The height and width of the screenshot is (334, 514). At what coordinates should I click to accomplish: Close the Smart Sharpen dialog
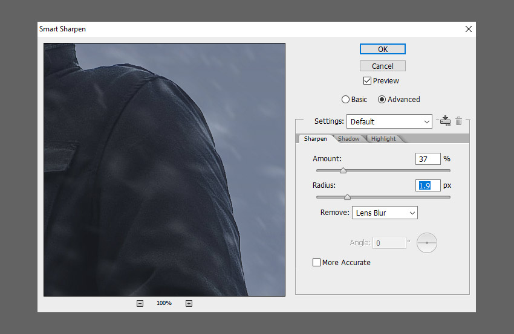coord(469,29)
